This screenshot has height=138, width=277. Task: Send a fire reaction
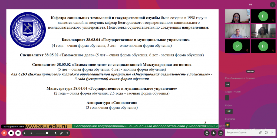coord(213,133)
